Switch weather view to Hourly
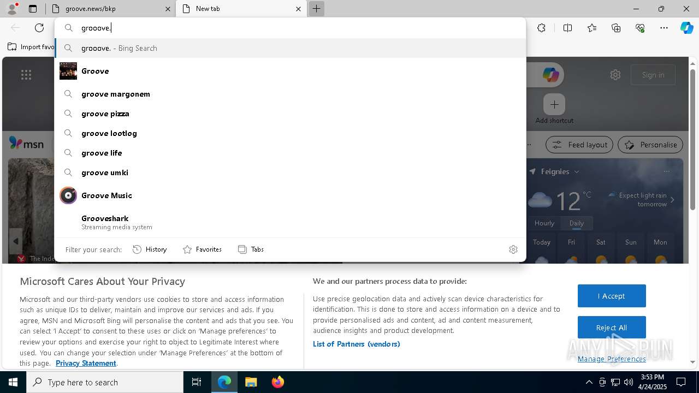699x393 pixels. pyautogui.click(x=544, y=223)
